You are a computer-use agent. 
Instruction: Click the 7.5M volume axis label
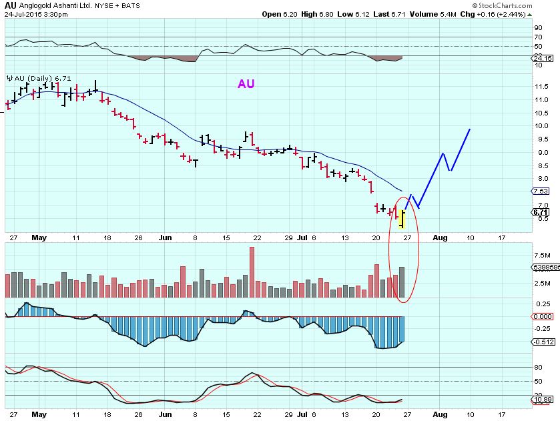coord(542,256)
